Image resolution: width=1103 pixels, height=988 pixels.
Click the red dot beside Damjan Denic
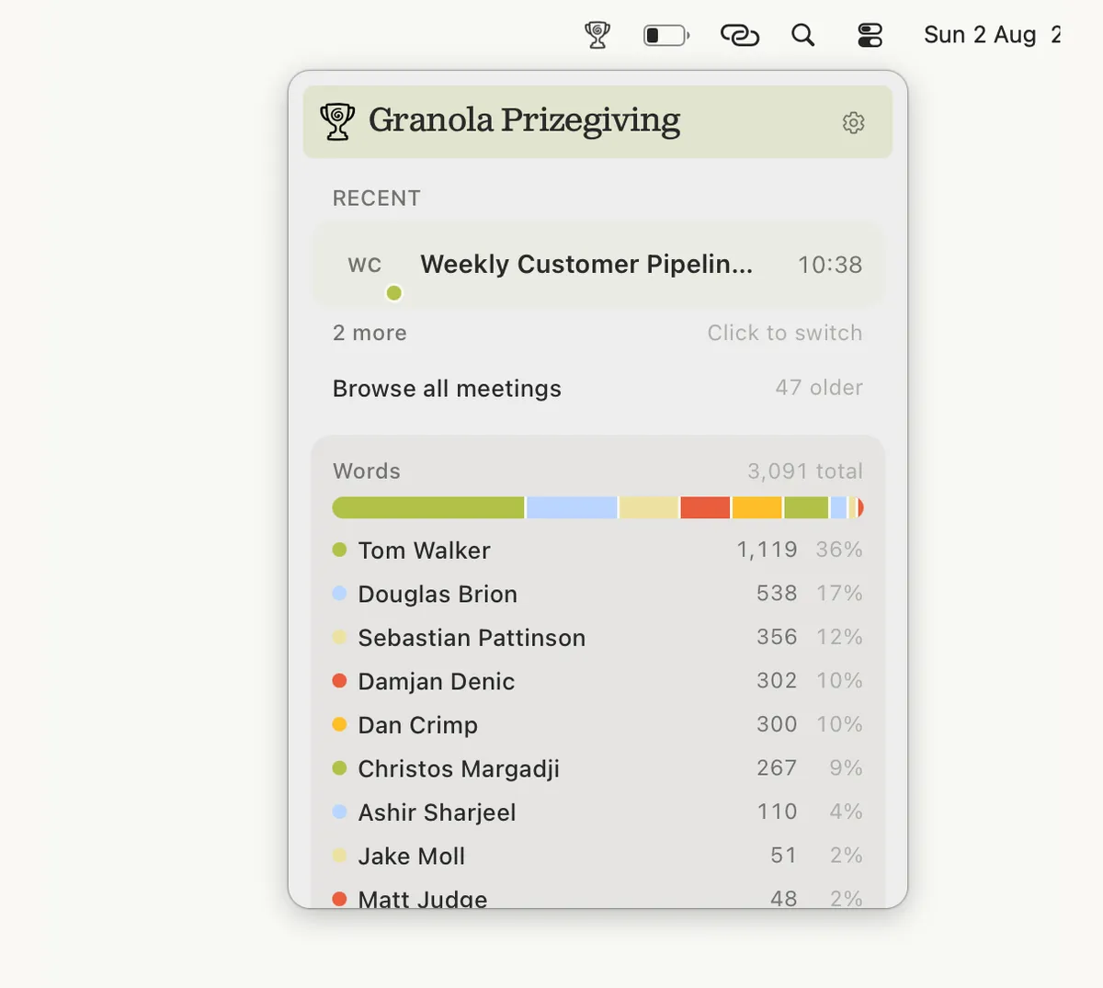pyautogui.click(x=339, y=680)
